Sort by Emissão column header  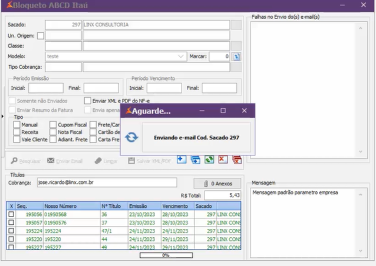(144, 206)
